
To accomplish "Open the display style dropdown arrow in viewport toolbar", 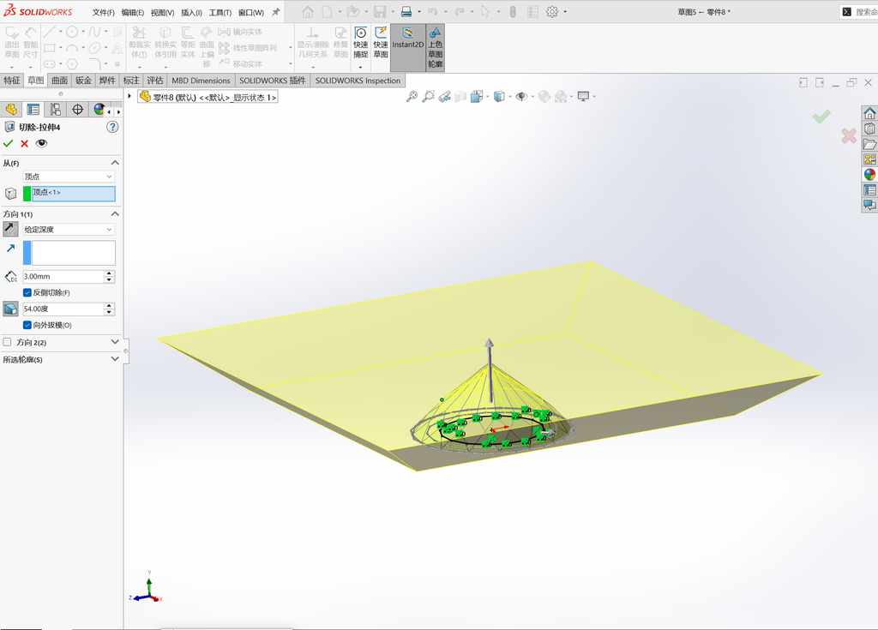I will click(x=510, y=96).
